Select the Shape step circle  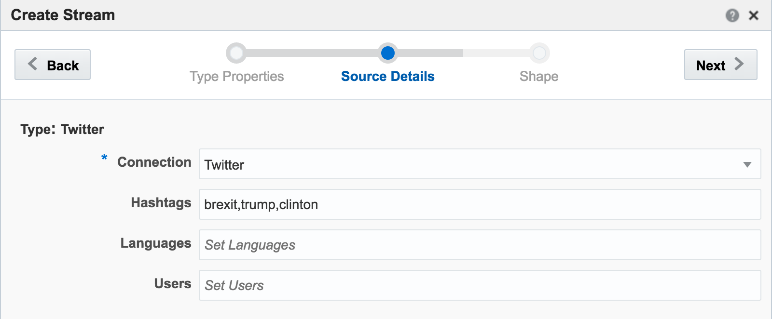[539, 53]
